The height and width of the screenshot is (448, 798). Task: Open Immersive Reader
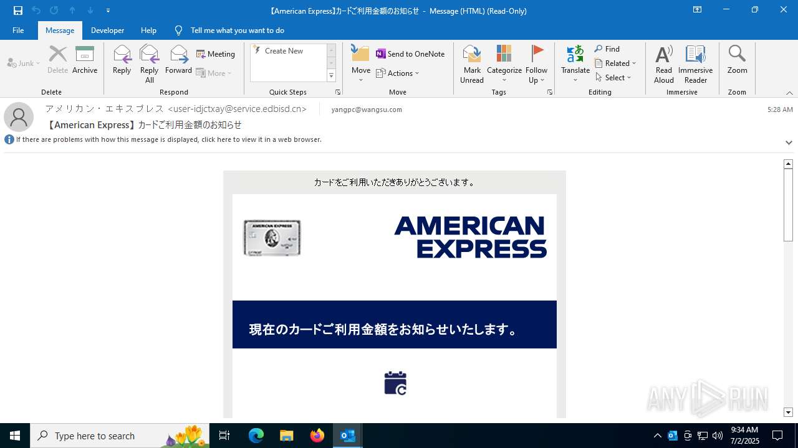tap(695, 64)
